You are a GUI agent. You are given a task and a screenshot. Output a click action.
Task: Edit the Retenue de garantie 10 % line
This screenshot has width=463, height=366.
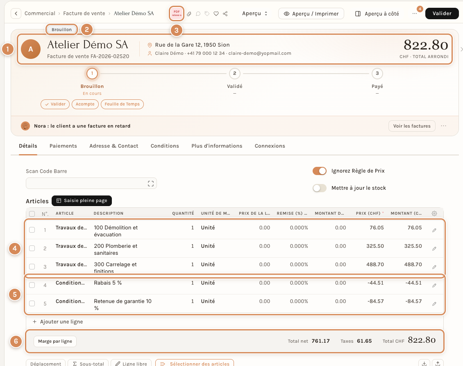(434, 304)
